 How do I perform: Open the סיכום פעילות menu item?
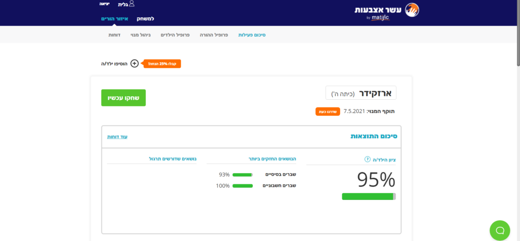252,35
